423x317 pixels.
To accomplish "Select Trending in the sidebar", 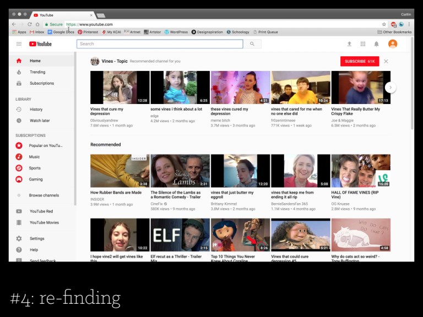I will pyautogui.click(x=37, y=72).
